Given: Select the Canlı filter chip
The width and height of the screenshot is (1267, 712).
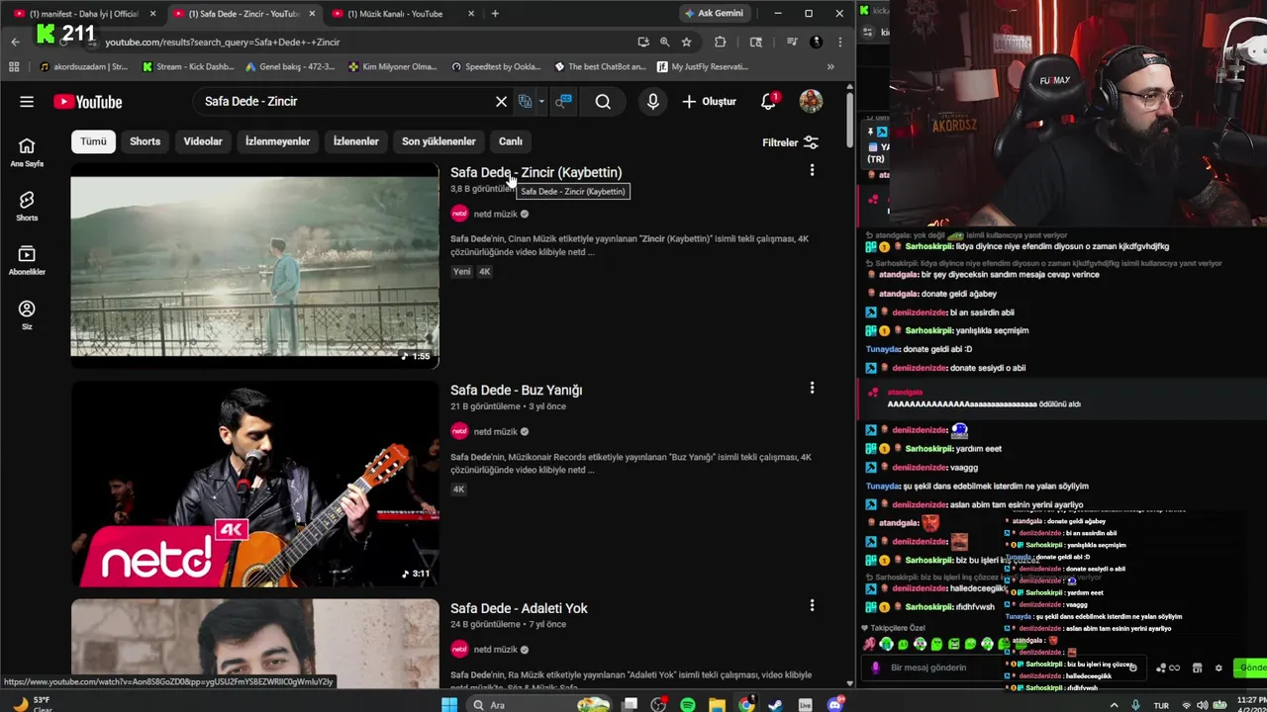Looking at the screenshot, I should 510,141.
